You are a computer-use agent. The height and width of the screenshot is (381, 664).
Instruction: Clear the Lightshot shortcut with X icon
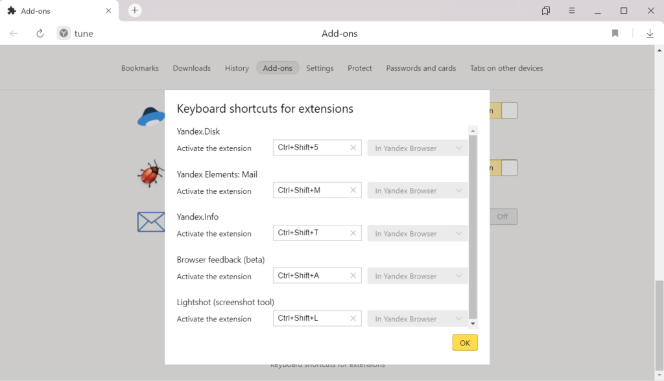pos(353,319)
